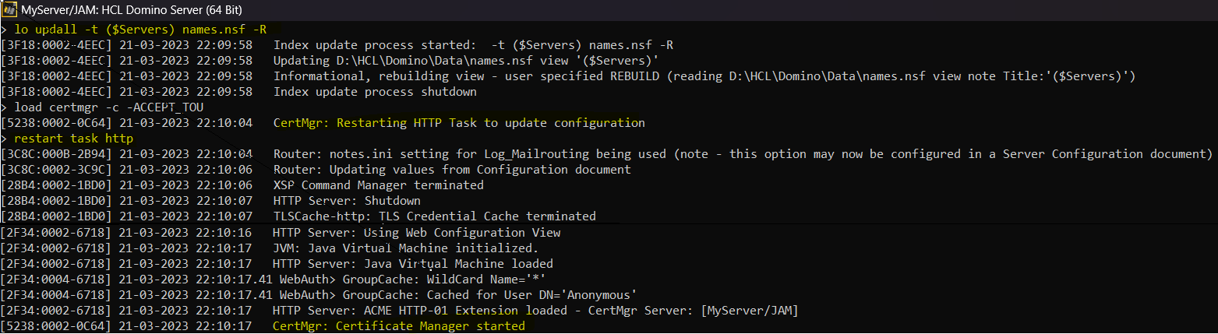Click the 'JVM: Java Virtual Machine initialized.' line
The height and width of the screenshot is (334, 1218).
(x=405, y=248)
